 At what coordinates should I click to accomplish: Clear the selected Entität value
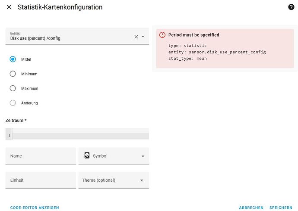pyautogui.click(x=136, y=37)
